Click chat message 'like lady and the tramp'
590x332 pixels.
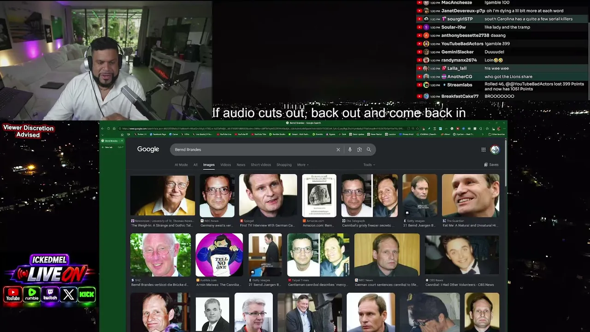tap(507, 27)
